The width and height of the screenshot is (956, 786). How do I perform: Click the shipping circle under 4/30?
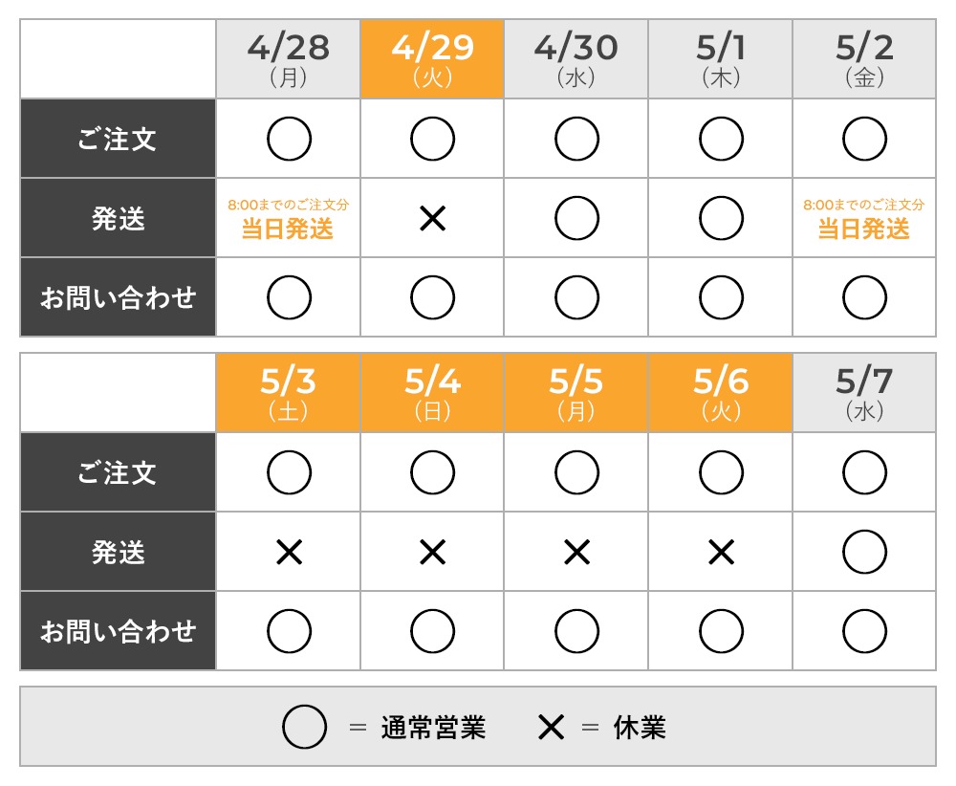point(576,218)
